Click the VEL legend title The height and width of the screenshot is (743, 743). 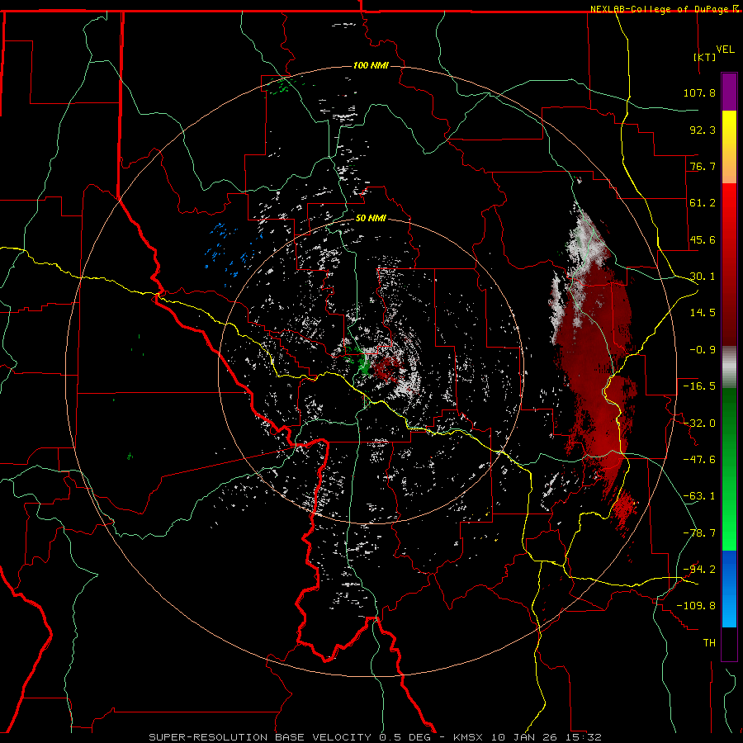726,50
